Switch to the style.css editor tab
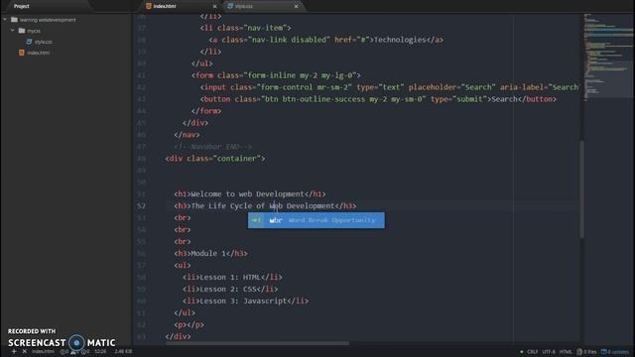The image size is (635, 357). 262,6
